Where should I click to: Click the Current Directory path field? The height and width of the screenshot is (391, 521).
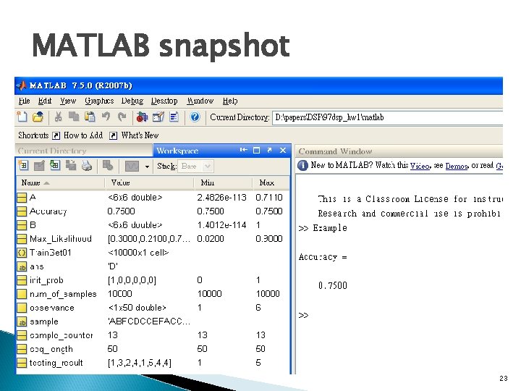click(387, 118)
